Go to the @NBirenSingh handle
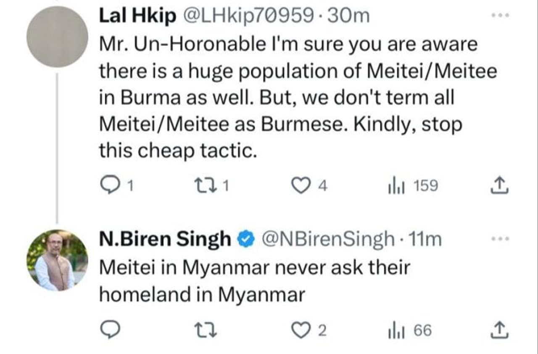The image size is (538, 354). click(x=328, y=239)
